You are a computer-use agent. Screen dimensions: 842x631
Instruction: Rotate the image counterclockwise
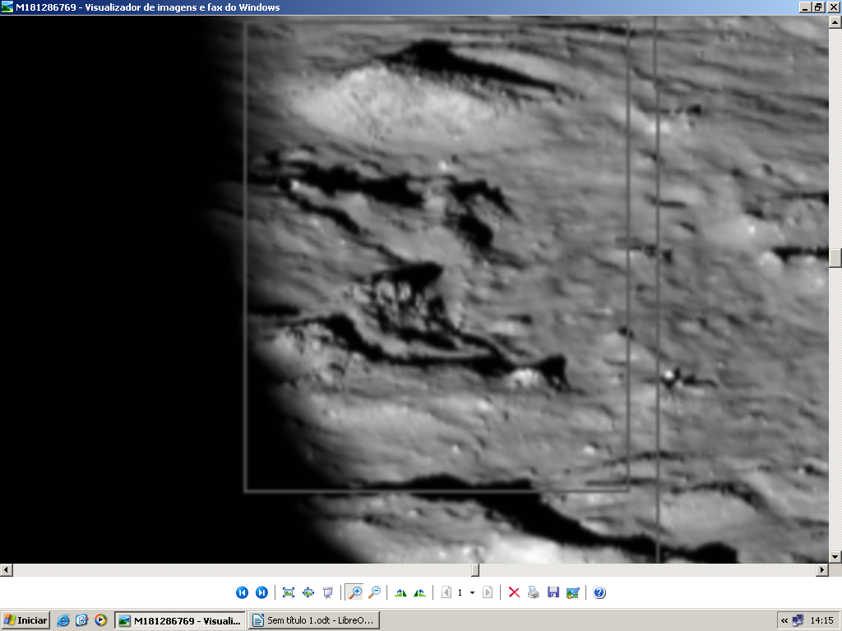tap(420, 592)
